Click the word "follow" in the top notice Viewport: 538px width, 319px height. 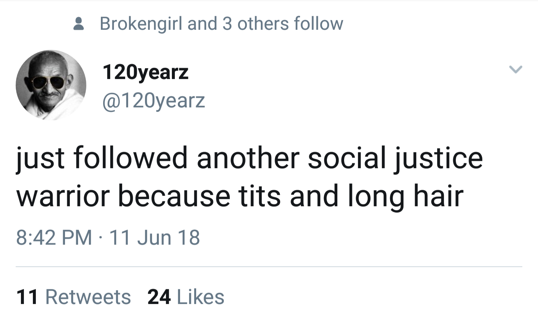318,24
